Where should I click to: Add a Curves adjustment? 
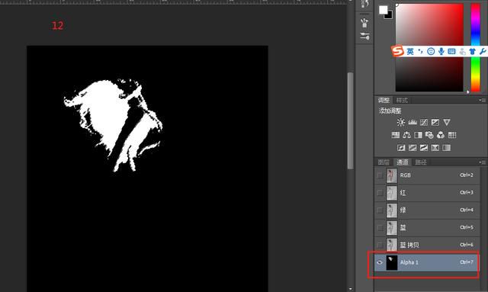[424, 122]
